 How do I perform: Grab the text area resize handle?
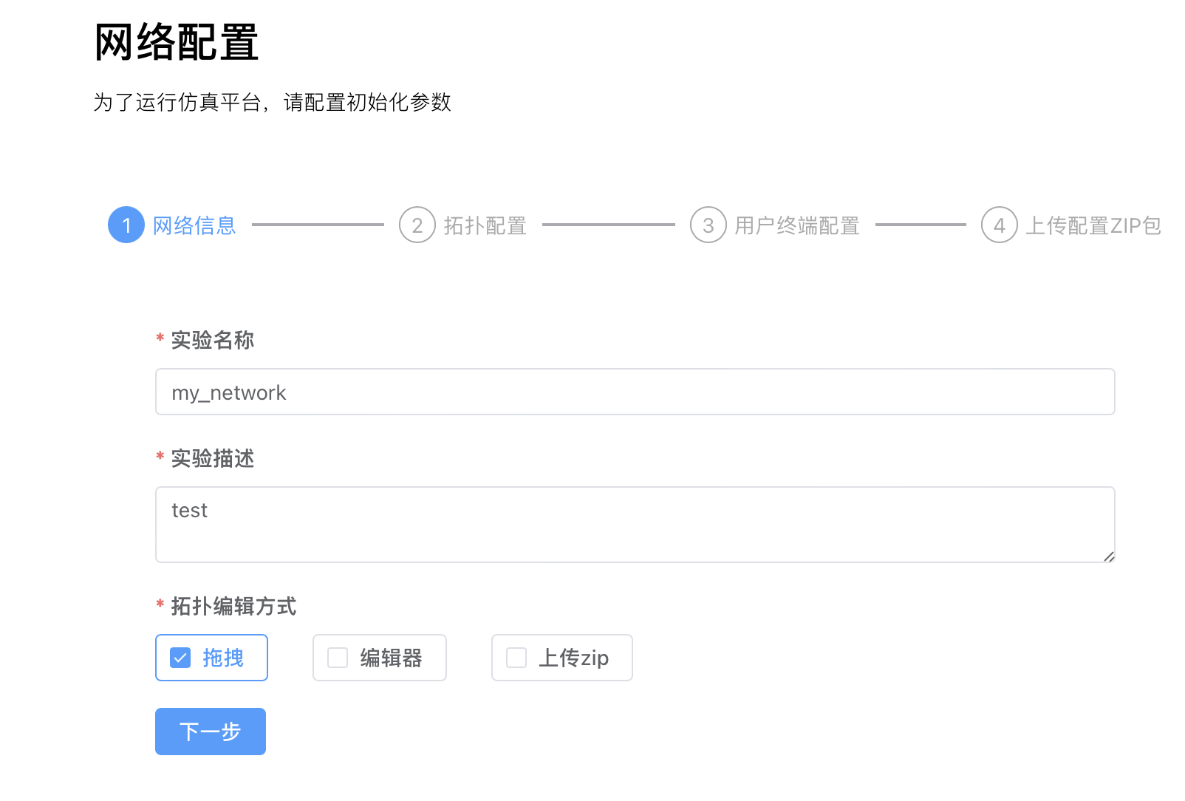(x=1109, y=556)
